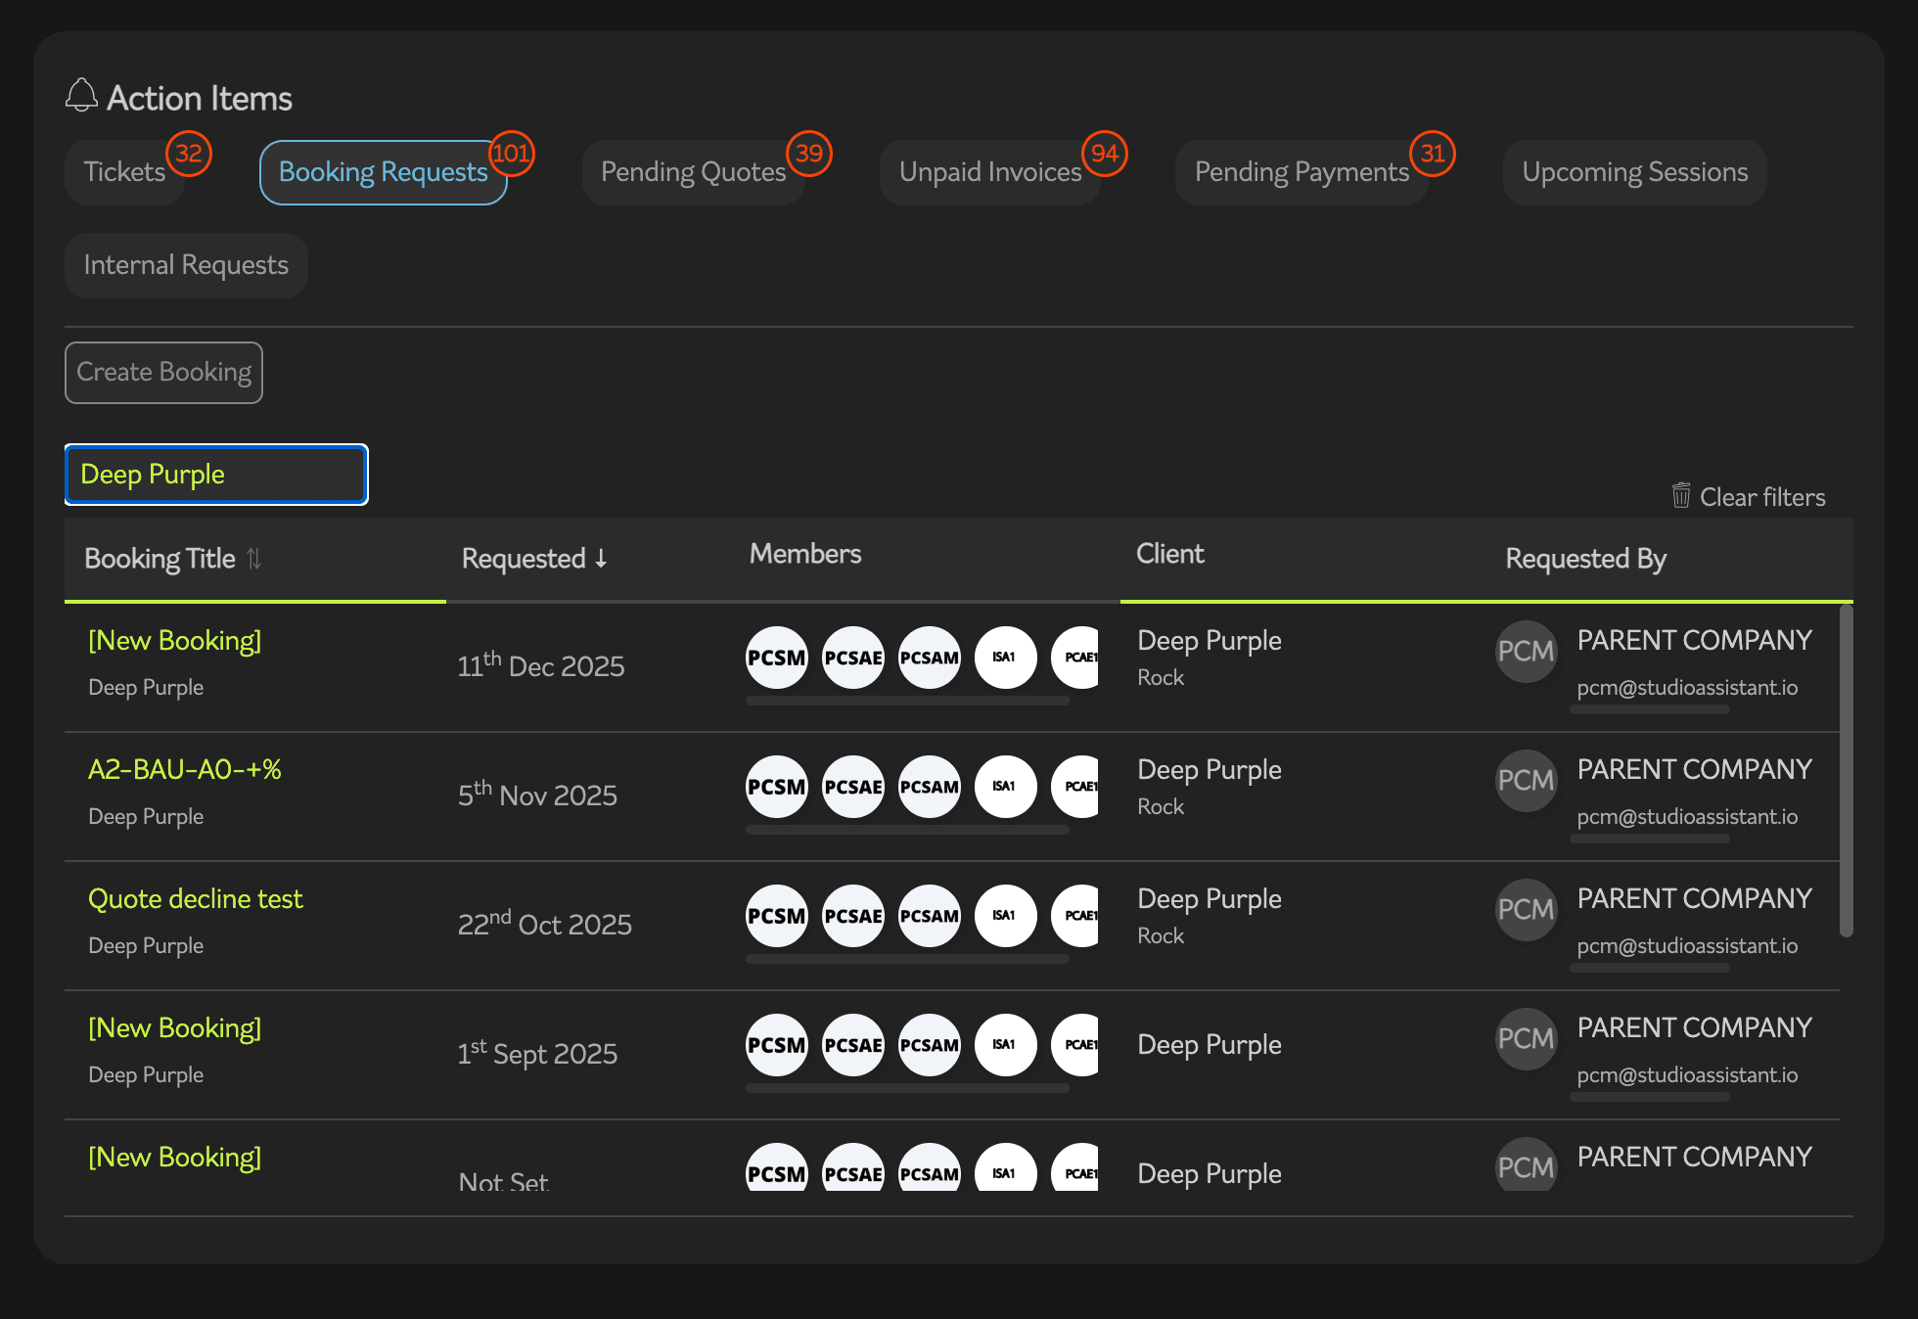This screenshot has height=1319, width=1918.
Task: Click the '5th Nov 2025' date cell
Action: pyautogui.click(x=537, y=794)
